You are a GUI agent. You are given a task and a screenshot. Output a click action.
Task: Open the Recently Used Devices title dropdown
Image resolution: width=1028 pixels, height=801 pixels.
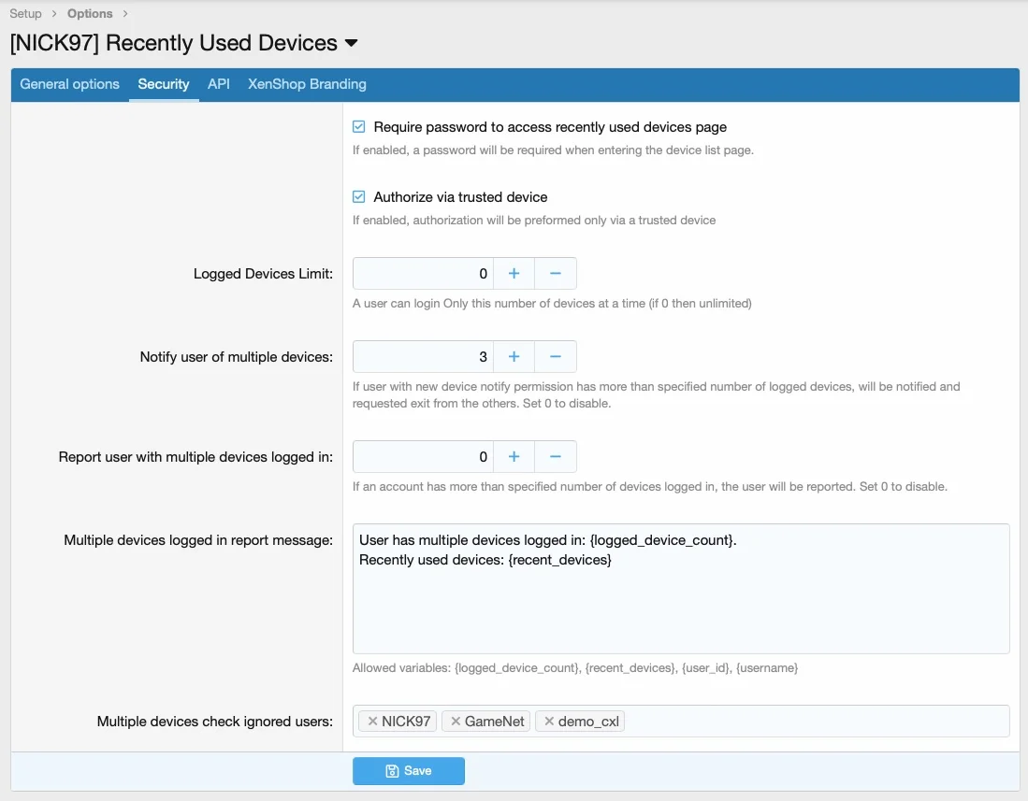(x=352, y=44)
